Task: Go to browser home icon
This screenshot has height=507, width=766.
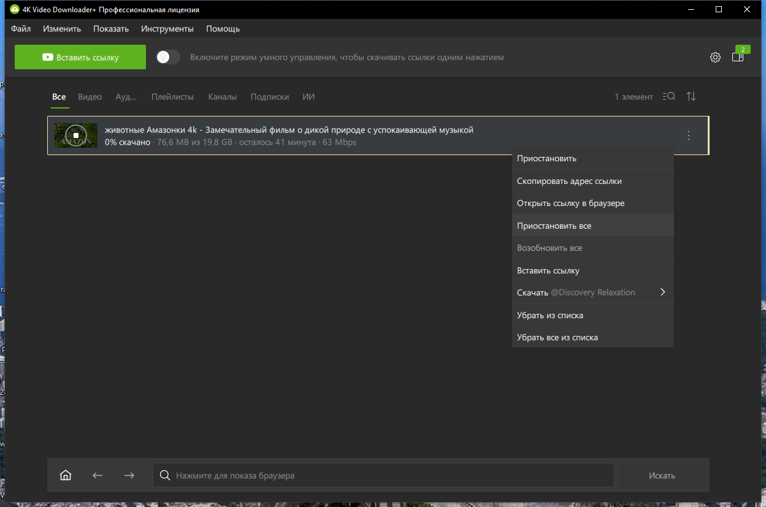Action: (66, 475)
